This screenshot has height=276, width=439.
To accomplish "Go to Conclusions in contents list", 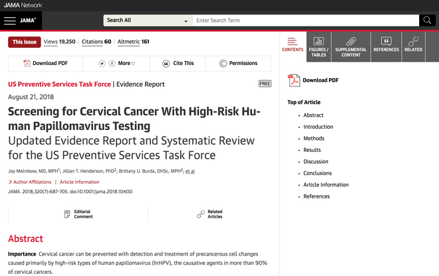I will pos(317,173).
